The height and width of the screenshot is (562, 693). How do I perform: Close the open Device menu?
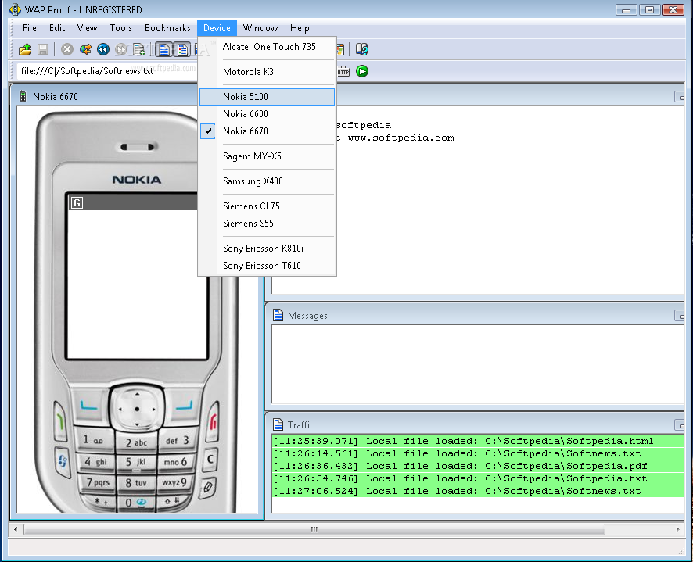(x=217, y=28)
